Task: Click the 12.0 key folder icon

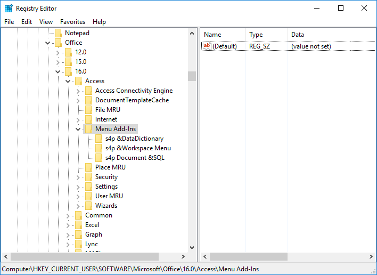Action: 68,52
